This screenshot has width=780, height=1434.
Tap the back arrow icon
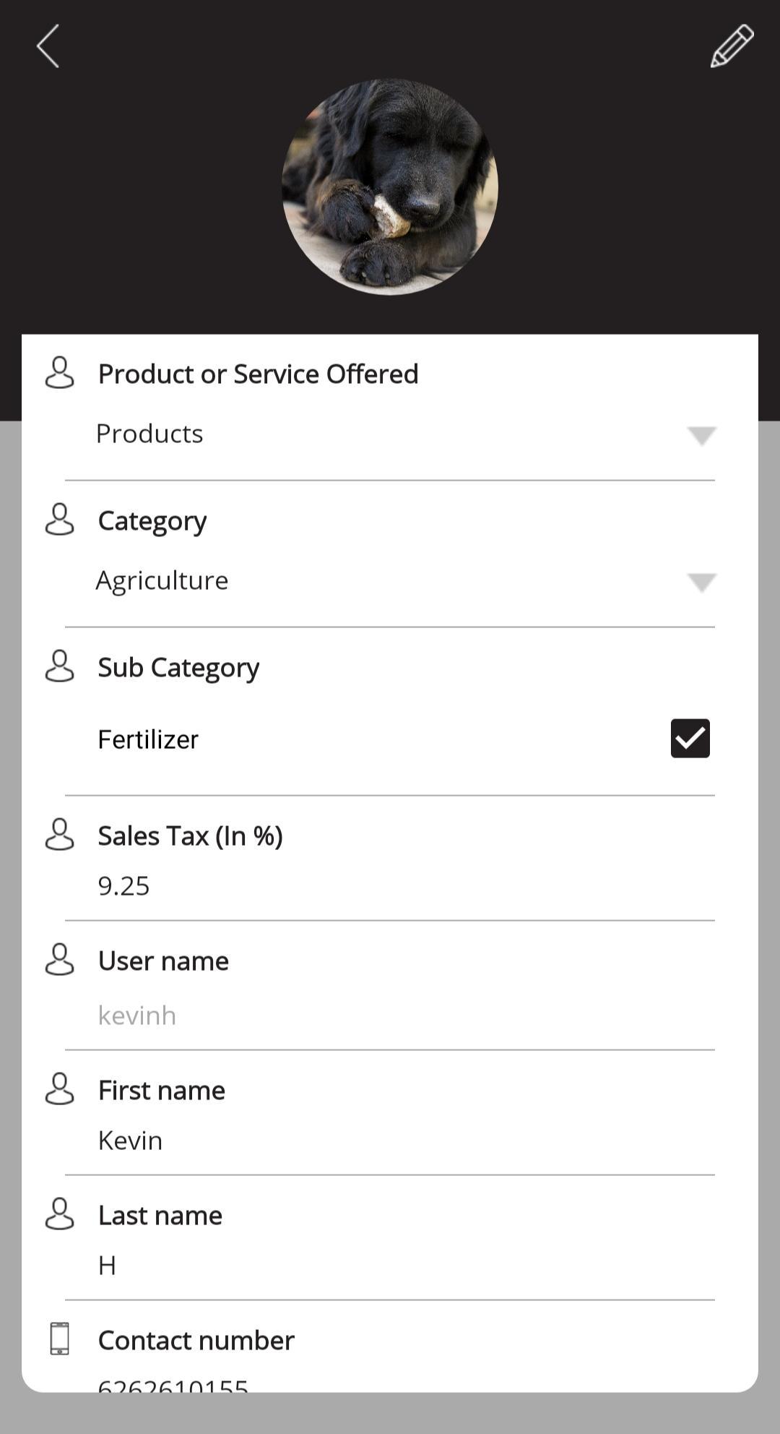point(48,46)
